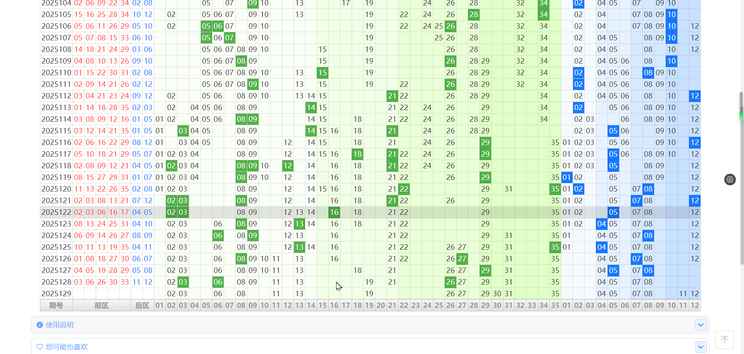The height and width of the screenshot is (354, 744).
Task: Open the floating settings gear icon
Action: [730, 180]
